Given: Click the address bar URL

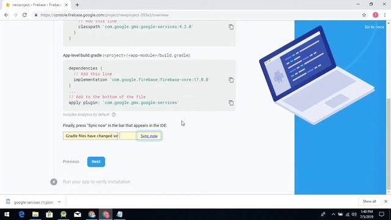Looking at the screenshot, I should coord(104,15).
